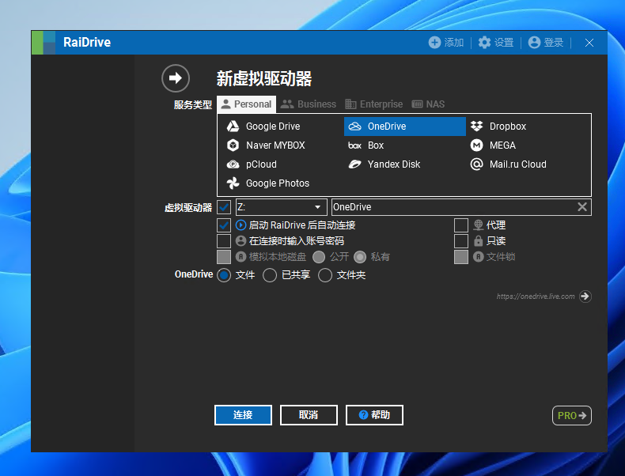Enable the 只读 read-only checkbox
The width and height of the screenshot is (625, 476).
(x=461, y=241)
